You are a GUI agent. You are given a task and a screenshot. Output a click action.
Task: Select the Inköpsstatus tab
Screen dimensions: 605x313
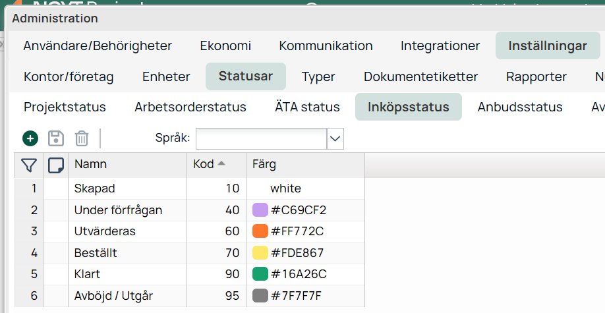tap(408, 107)
